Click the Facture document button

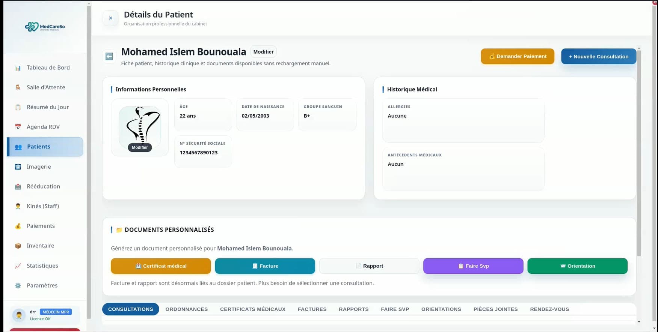(265, 266)
